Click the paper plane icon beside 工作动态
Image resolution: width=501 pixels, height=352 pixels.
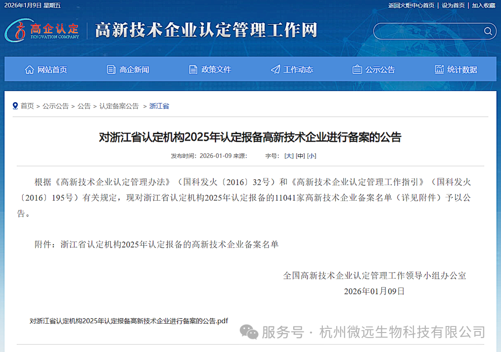point(274,69)
